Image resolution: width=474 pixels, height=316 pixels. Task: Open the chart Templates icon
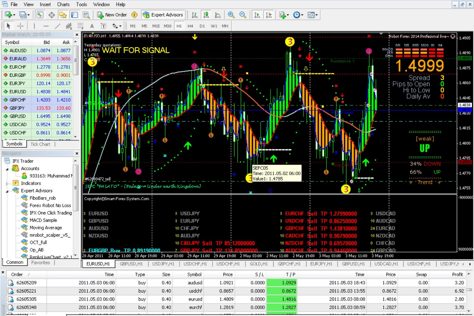click(x=311, y=15)
